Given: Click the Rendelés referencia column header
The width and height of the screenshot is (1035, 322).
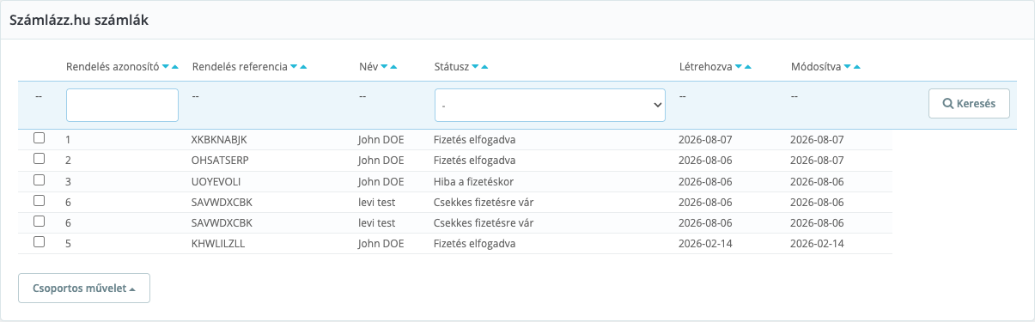Looking at the screenshot, I should pos(240,66).
